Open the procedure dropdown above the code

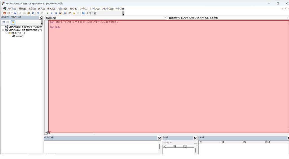(287, 18)
